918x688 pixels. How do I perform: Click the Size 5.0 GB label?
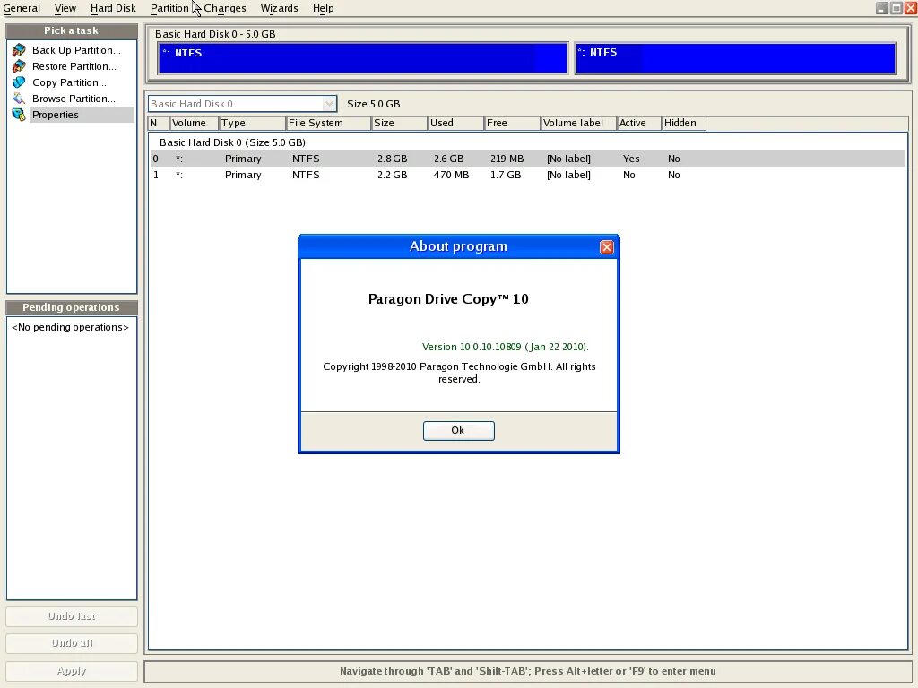click(374, 104)
